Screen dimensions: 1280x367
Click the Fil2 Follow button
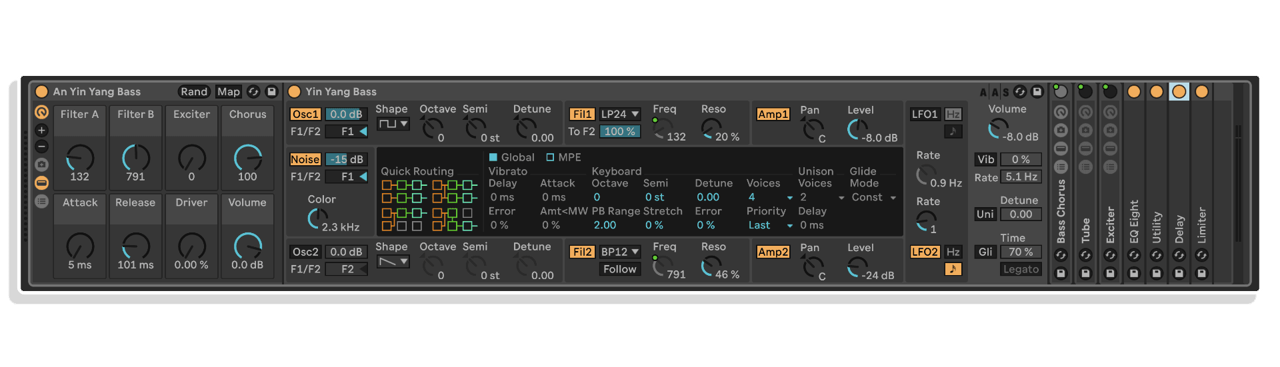[x=619, y=269]
